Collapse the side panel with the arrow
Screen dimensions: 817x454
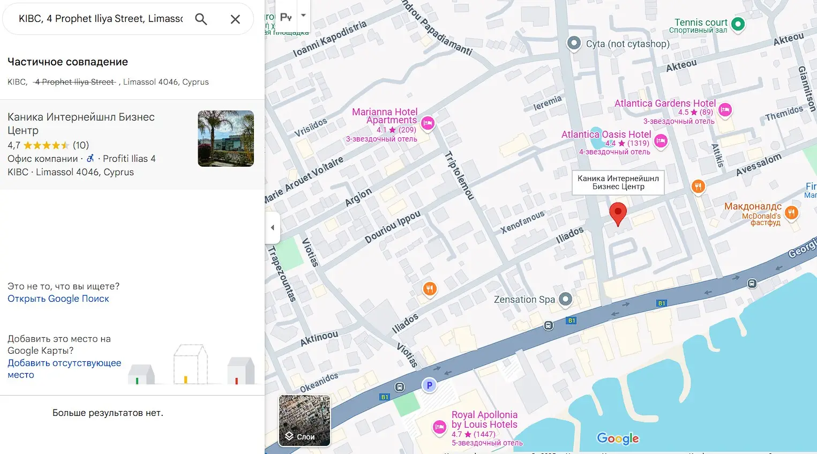pos(272,227)
